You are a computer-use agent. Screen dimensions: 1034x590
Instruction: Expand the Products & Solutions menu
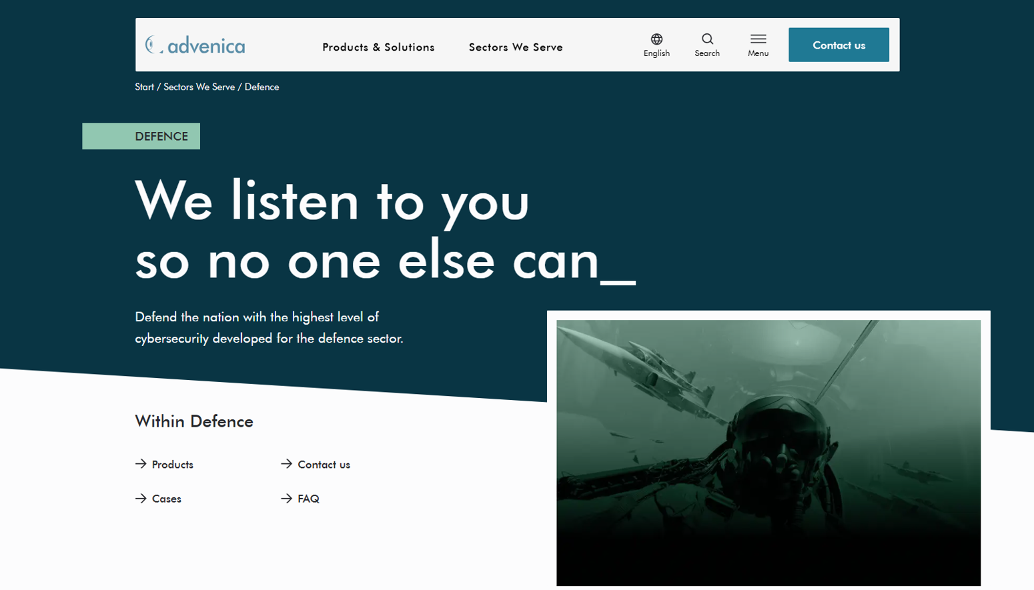click(378, 47)
